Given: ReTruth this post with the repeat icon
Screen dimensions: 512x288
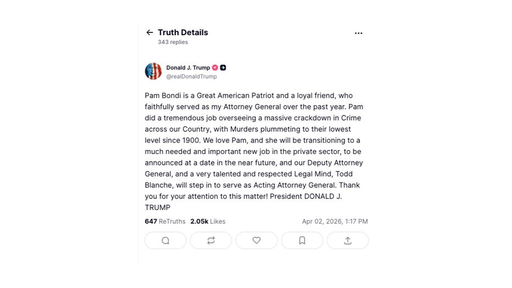Looking at the screenshot, I should [x=211, y=240].
